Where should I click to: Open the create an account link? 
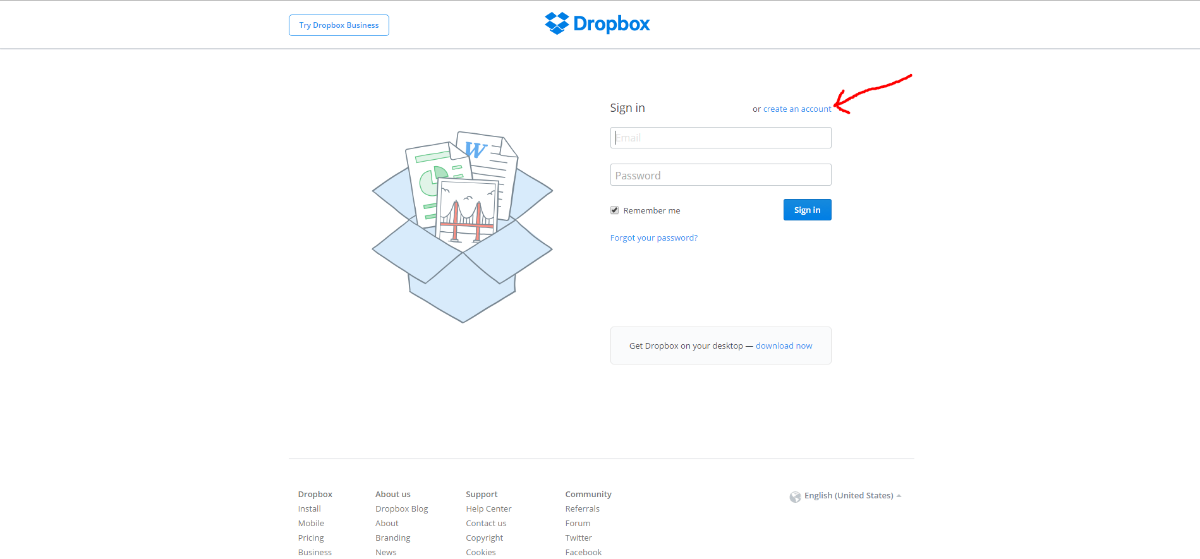(x=797, y=109)
